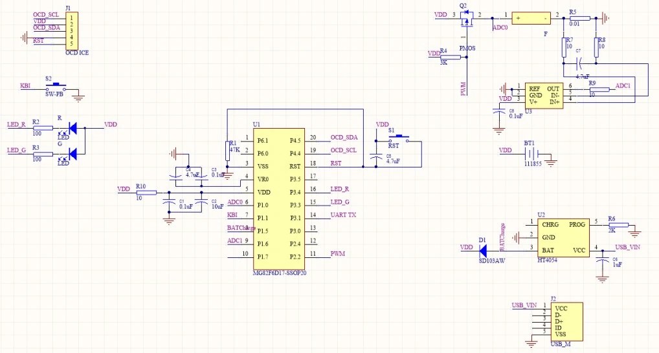
Task: Click the USB_VIN label beside HT4054 VCC pin
Action: click(628, 247)
